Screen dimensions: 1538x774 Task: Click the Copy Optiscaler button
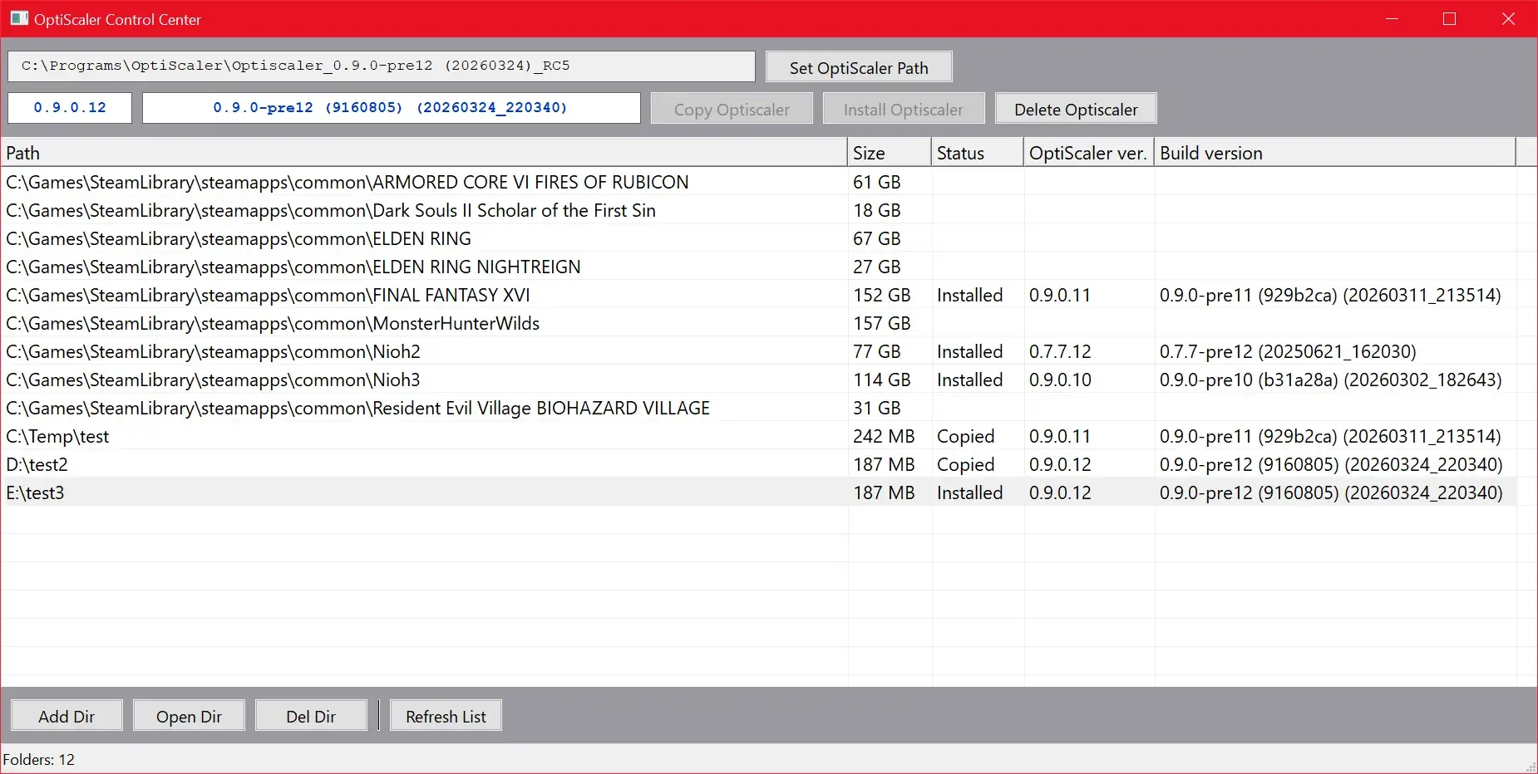point(732,109)
